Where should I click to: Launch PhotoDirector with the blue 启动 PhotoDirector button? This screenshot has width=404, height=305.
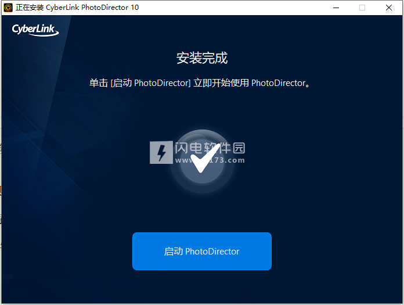coord(202,251)
